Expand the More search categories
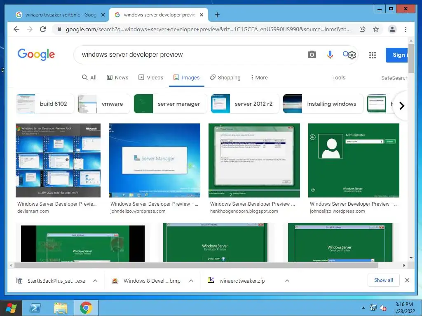This screenshot has height=316, width=422. point(259,77)
